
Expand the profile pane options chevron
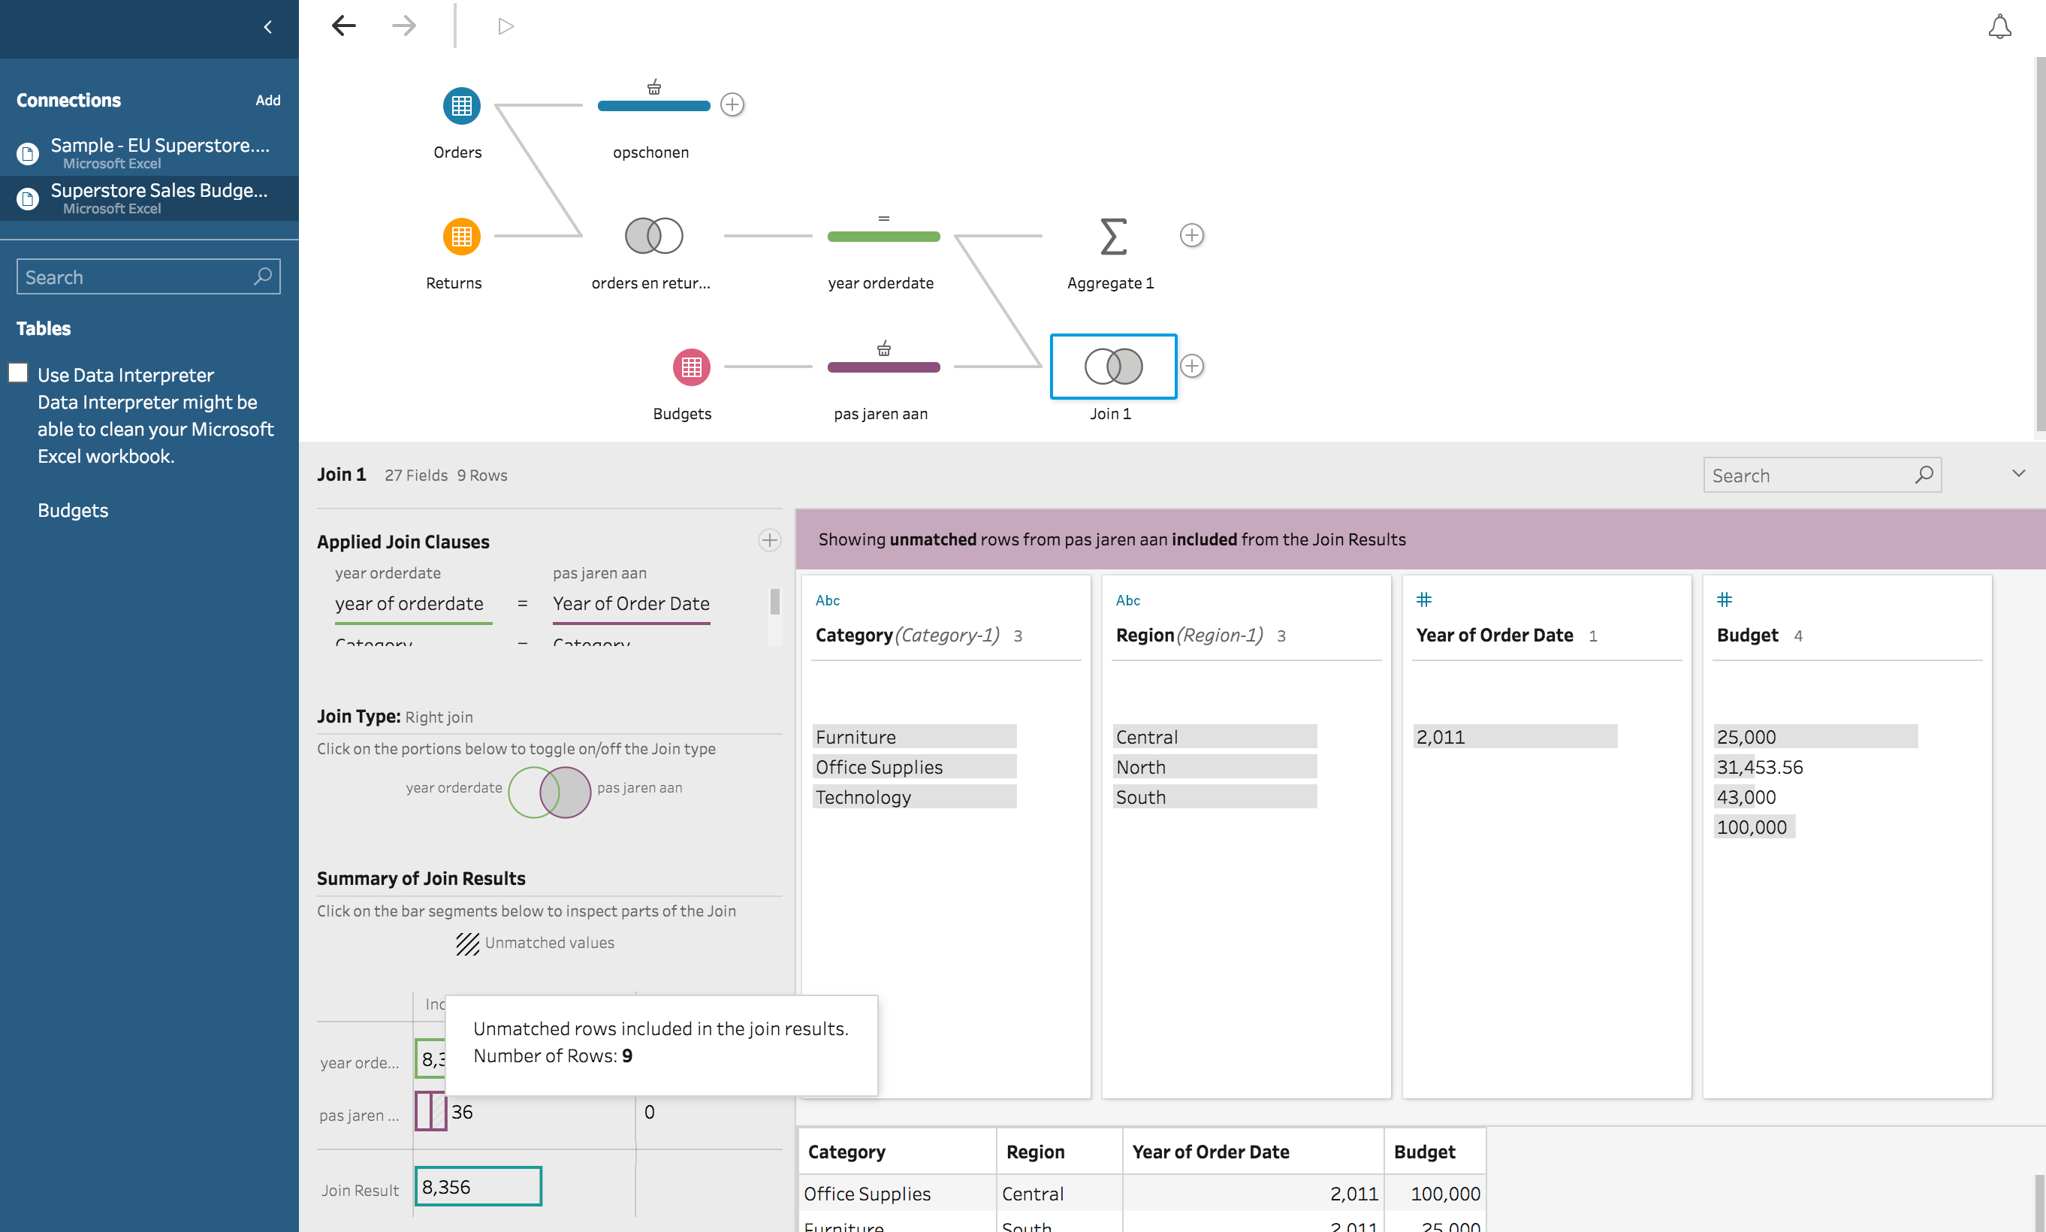coord(2017,473)
